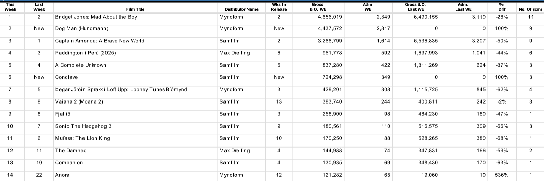Select the Conclave film title cell
This screenshot has height=181, width=544.
coord(67,77)
